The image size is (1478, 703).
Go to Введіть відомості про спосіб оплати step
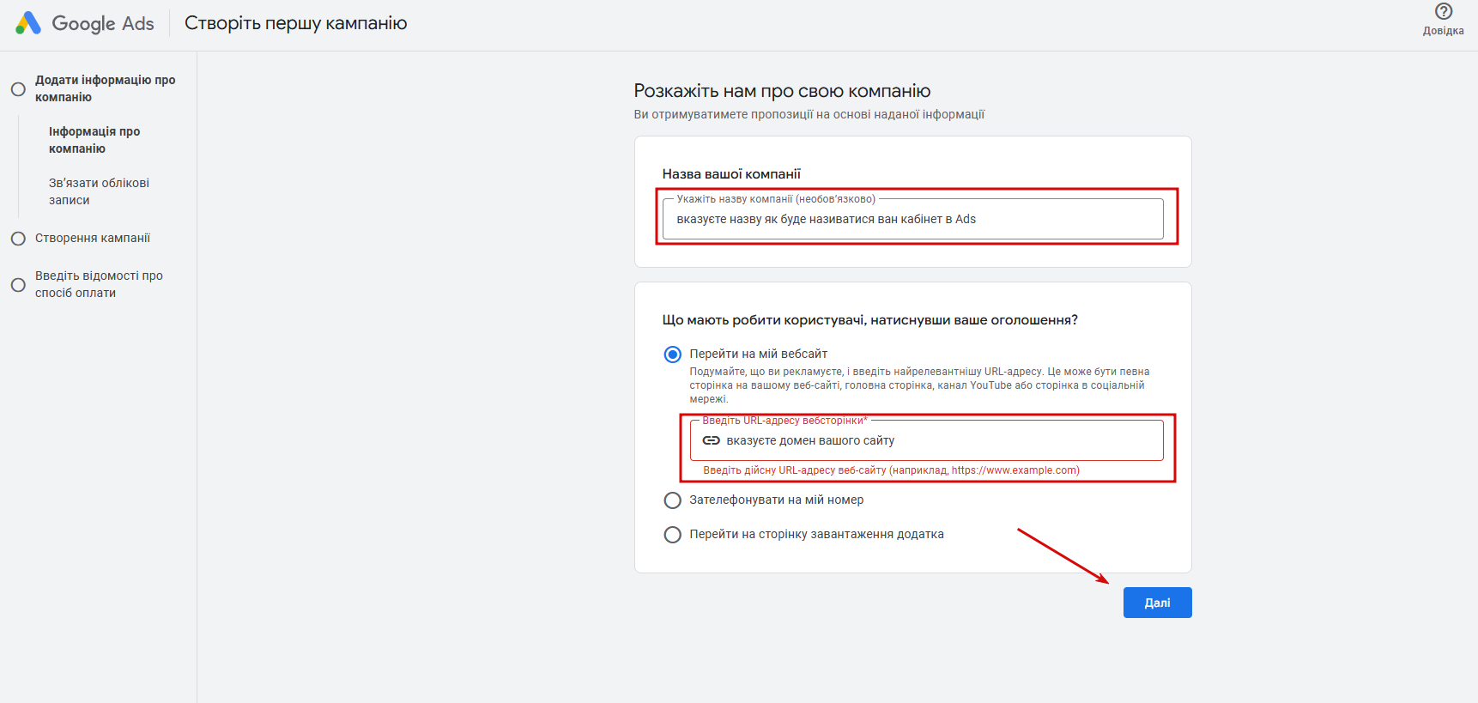(99, 284)
